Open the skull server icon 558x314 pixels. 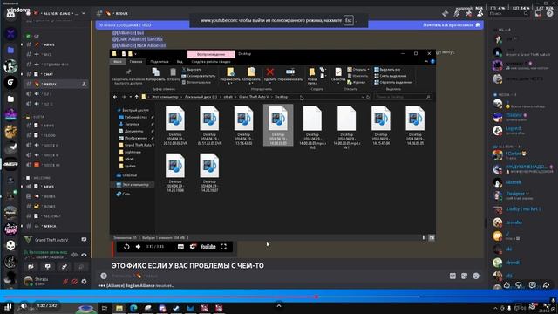coord(10,245)
